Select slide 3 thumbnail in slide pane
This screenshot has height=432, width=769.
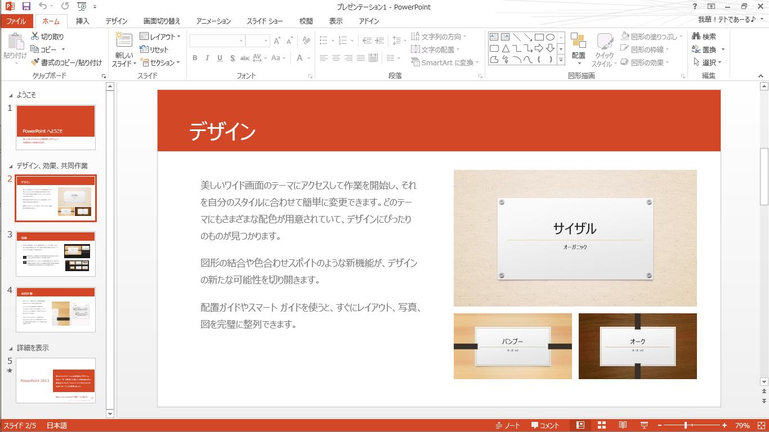(x=56, y=254)
